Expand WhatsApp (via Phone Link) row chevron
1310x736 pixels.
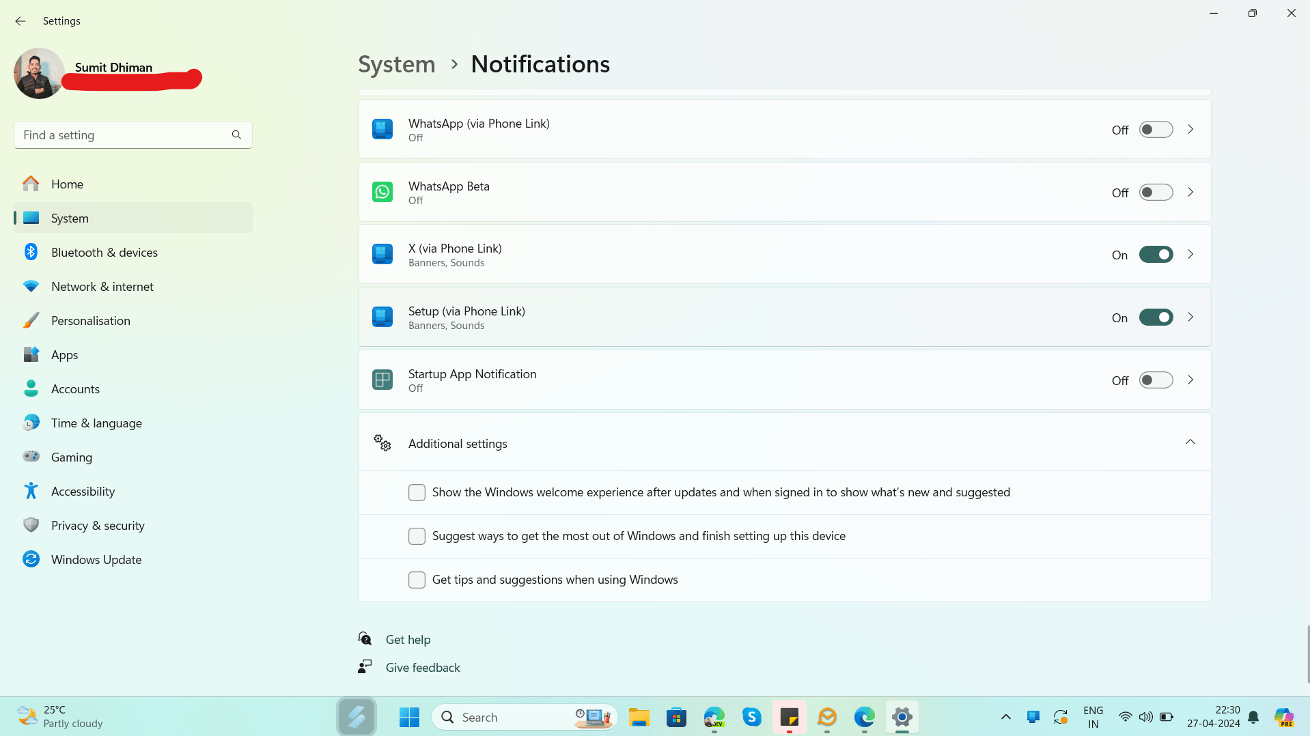[x=1190, y=129]
